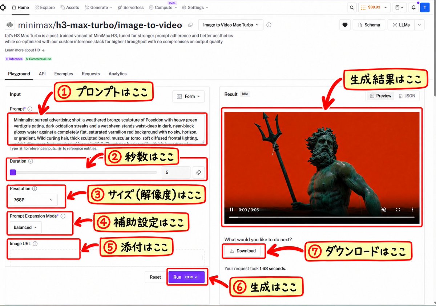
Task: Click the Run button
Action: click(186, 277)
